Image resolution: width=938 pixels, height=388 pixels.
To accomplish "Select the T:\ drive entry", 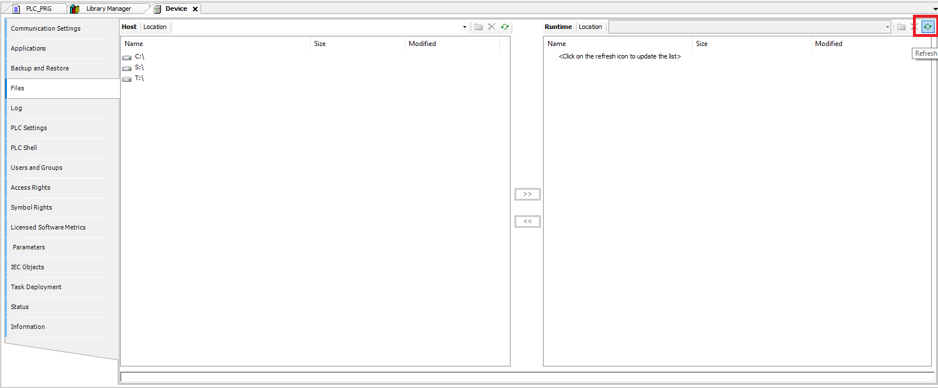I will (139, 78).
